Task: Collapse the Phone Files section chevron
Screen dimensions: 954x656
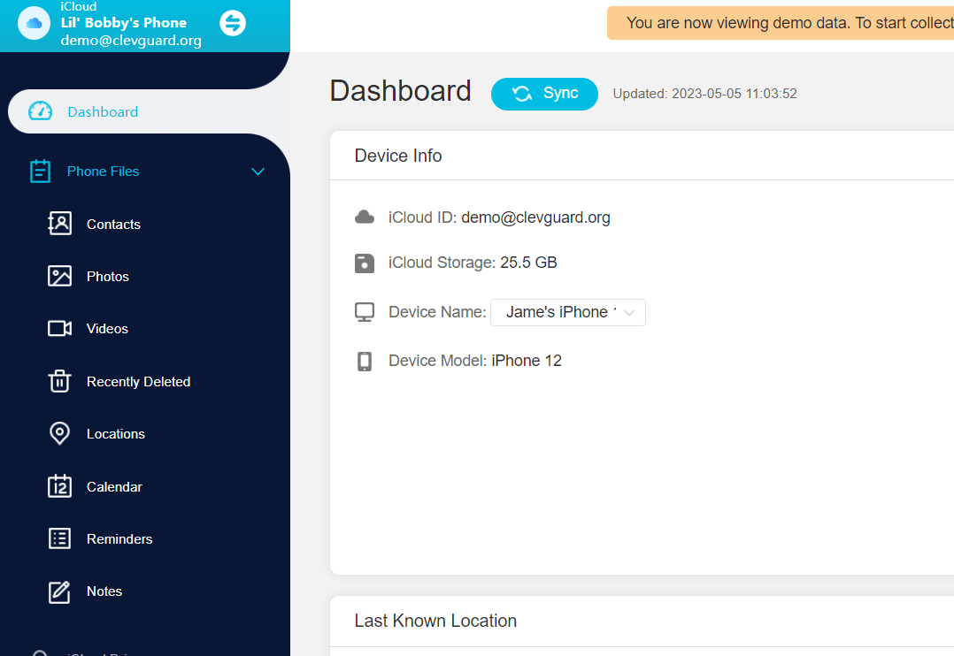Action: point(258,172)
